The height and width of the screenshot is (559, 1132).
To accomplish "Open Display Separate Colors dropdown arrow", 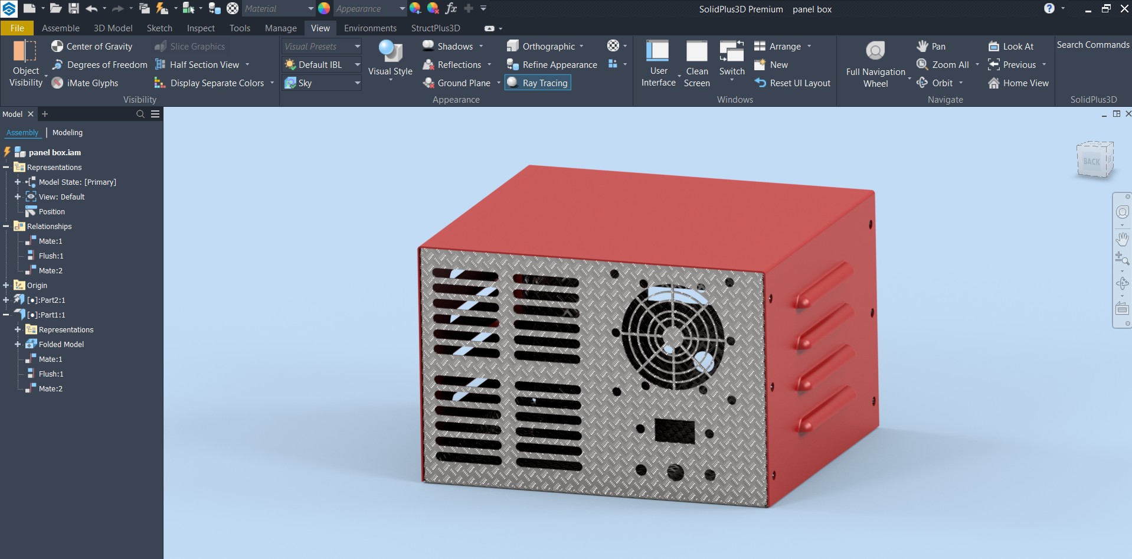I will (x=272, y=83).
